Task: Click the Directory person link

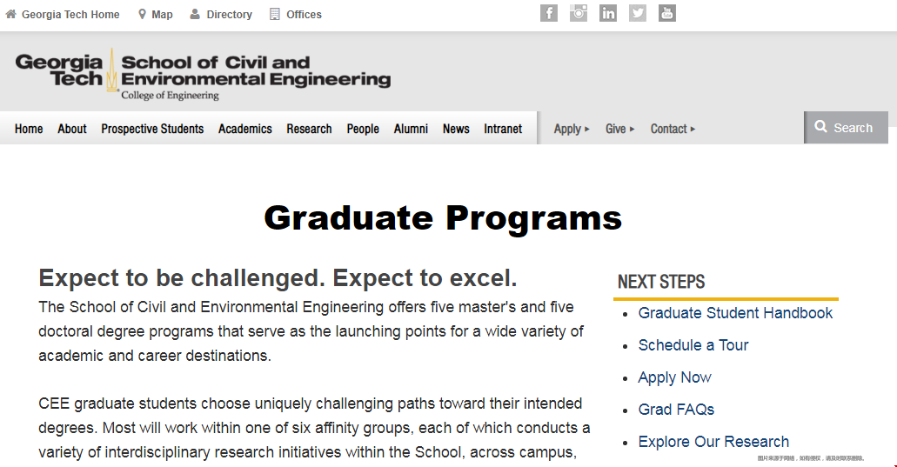Action: (221, 14)
